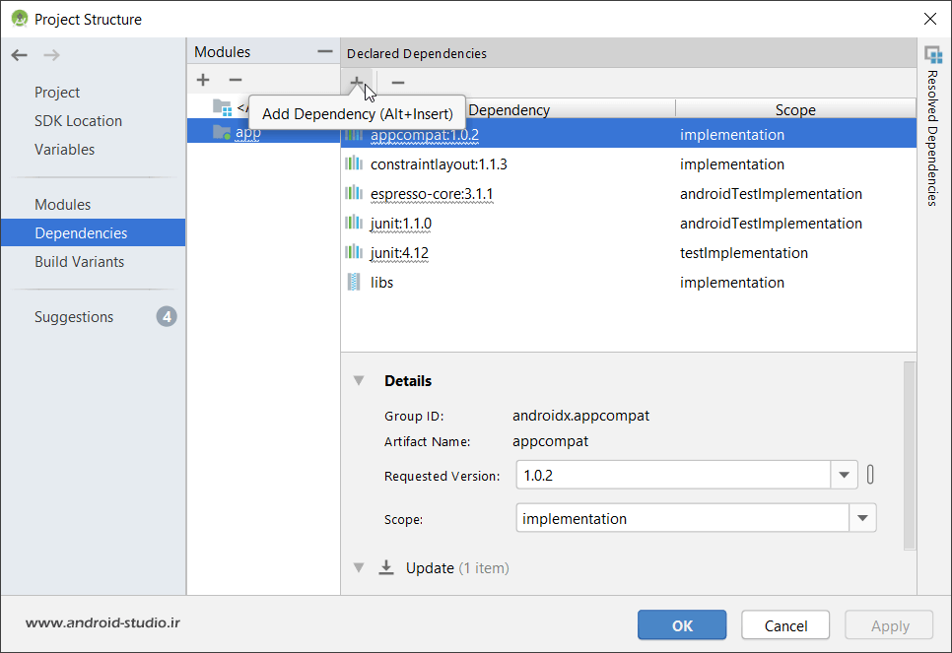Open the Variables page
The height and width of the screenshot is (653, 952).
click(64, 150)
